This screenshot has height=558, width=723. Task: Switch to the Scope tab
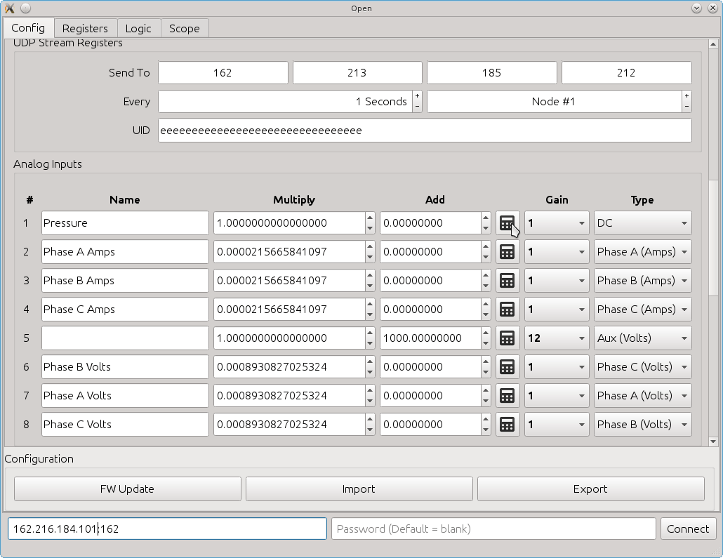click(x=185, y=29)
